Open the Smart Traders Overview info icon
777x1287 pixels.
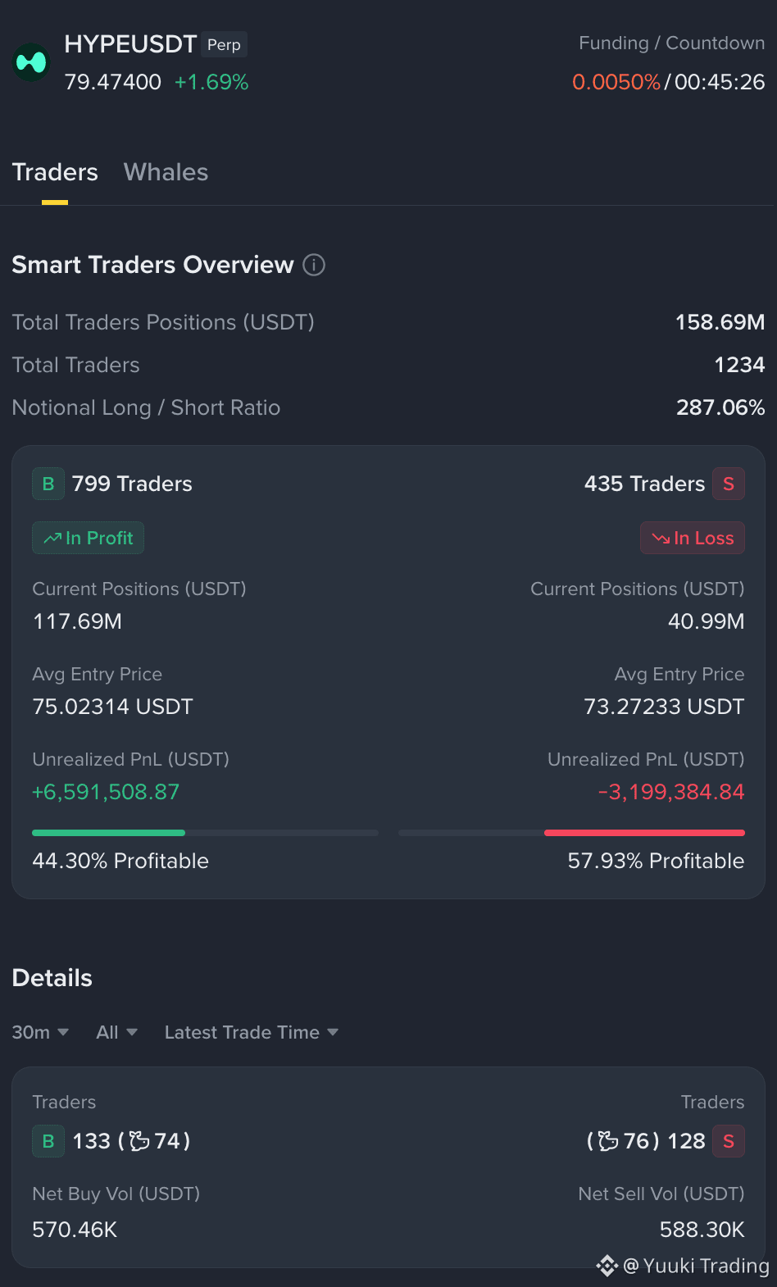click(x=314, y=265)
